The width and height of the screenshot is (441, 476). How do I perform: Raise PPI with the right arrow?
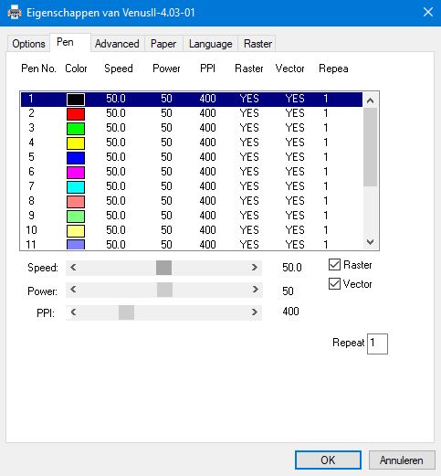(x=255, y=312)
